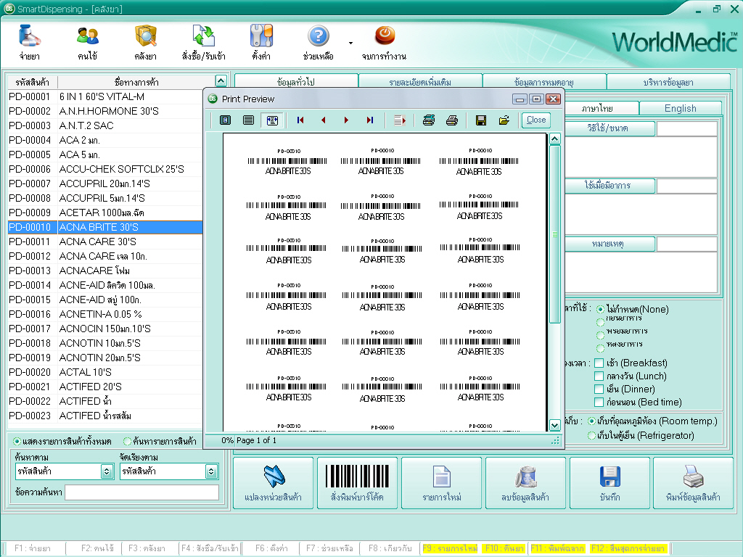Select row PD-00011 ACNA CARE 30'S
This screenshot has width=743, height=557.
[x=105, y=242]
